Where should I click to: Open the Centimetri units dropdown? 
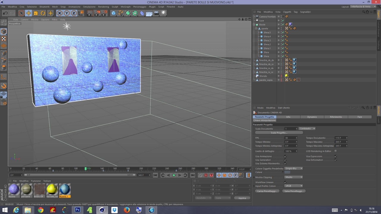click(x=307, y=129)
